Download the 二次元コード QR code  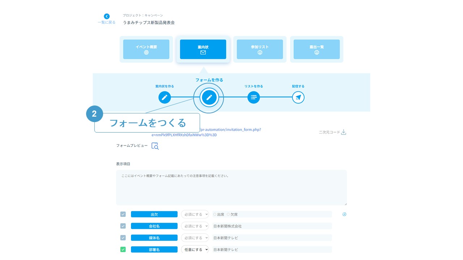click(343, 132)
